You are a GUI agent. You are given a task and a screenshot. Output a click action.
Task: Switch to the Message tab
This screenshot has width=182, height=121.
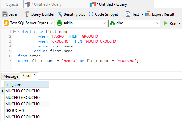(11, 76)
